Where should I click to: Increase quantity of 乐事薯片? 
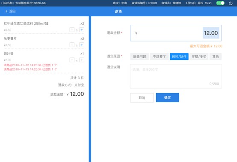[82, 45]
